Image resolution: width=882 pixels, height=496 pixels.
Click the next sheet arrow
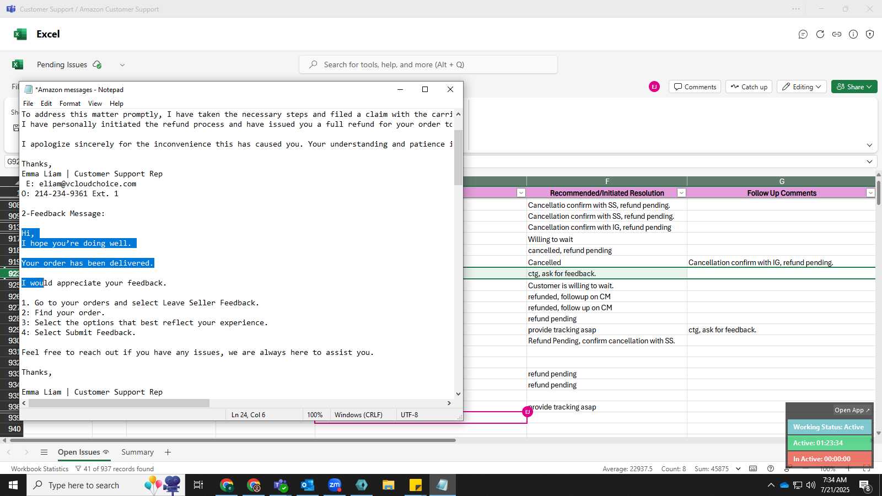[26, 452]
